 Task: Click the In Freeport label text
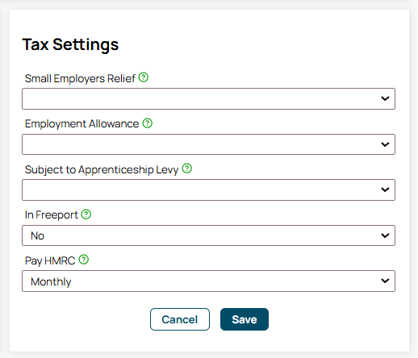coord(52,215)
